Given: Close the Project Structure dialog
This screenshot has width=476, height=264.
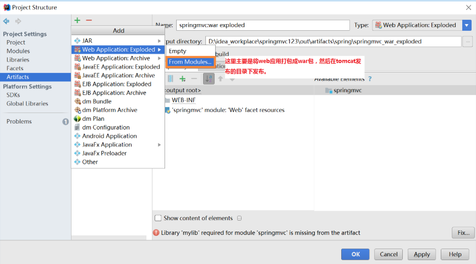Looking at the screenshot, I should [468, 8].
